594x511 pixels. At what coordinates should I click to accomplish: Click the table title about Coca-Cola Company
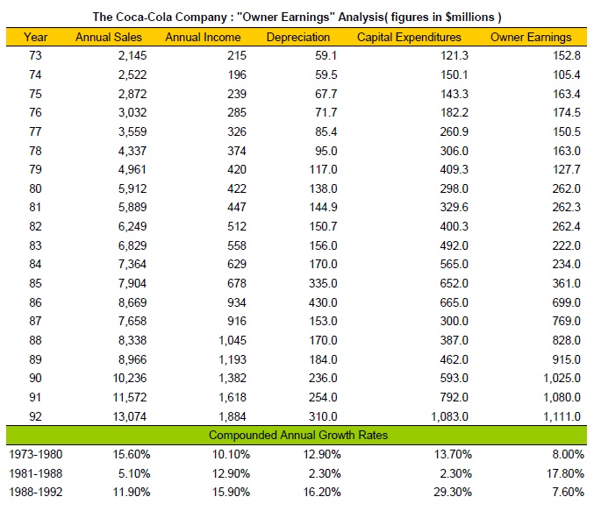[297, 17]
